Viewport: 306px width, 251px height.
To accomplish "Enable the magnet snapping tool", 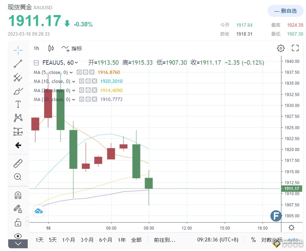I will click(17, 194).
